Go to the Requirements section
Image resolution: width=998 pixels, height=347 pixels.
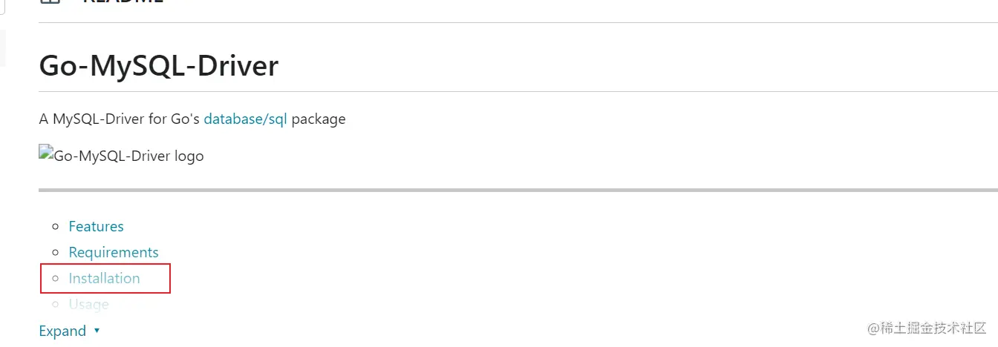pos(114,252)
